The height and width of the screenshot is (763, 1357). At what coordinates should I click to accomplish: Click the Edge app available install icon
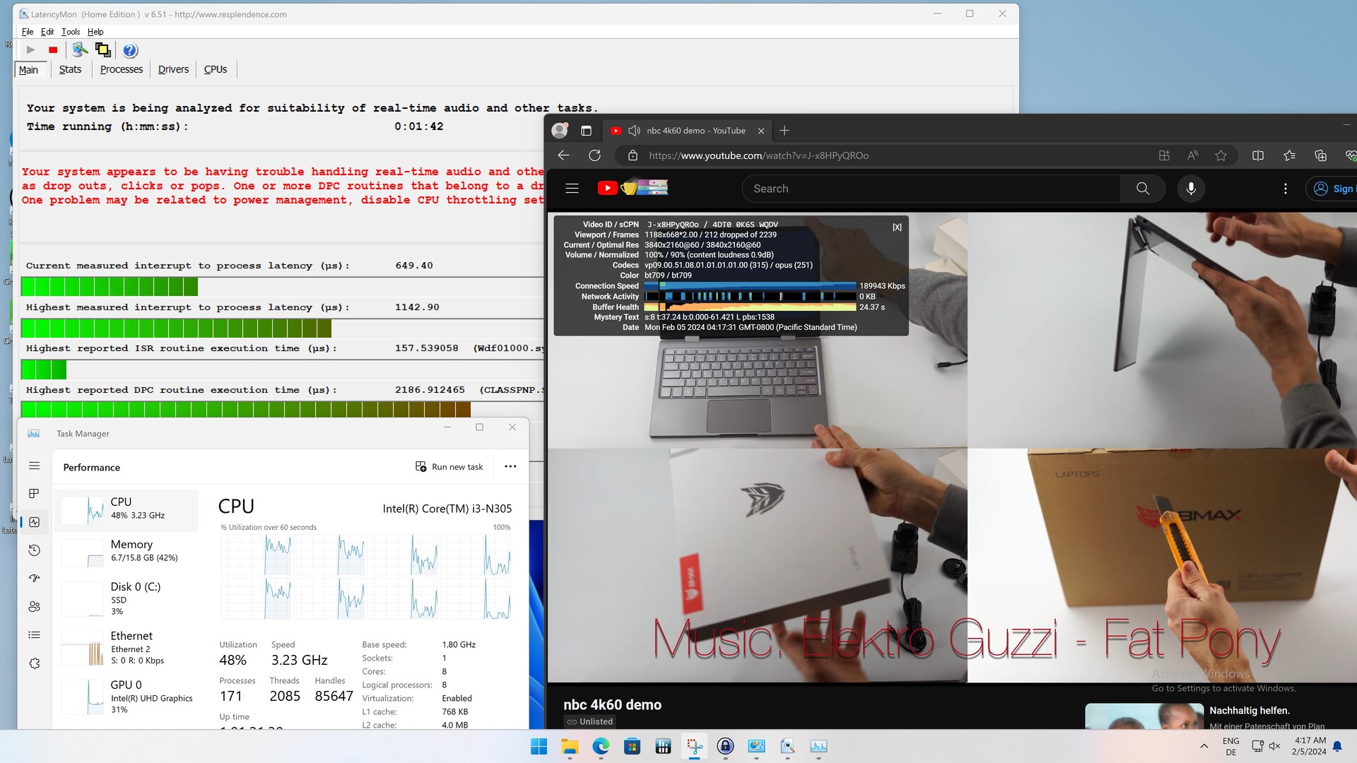pos(1164,155)
